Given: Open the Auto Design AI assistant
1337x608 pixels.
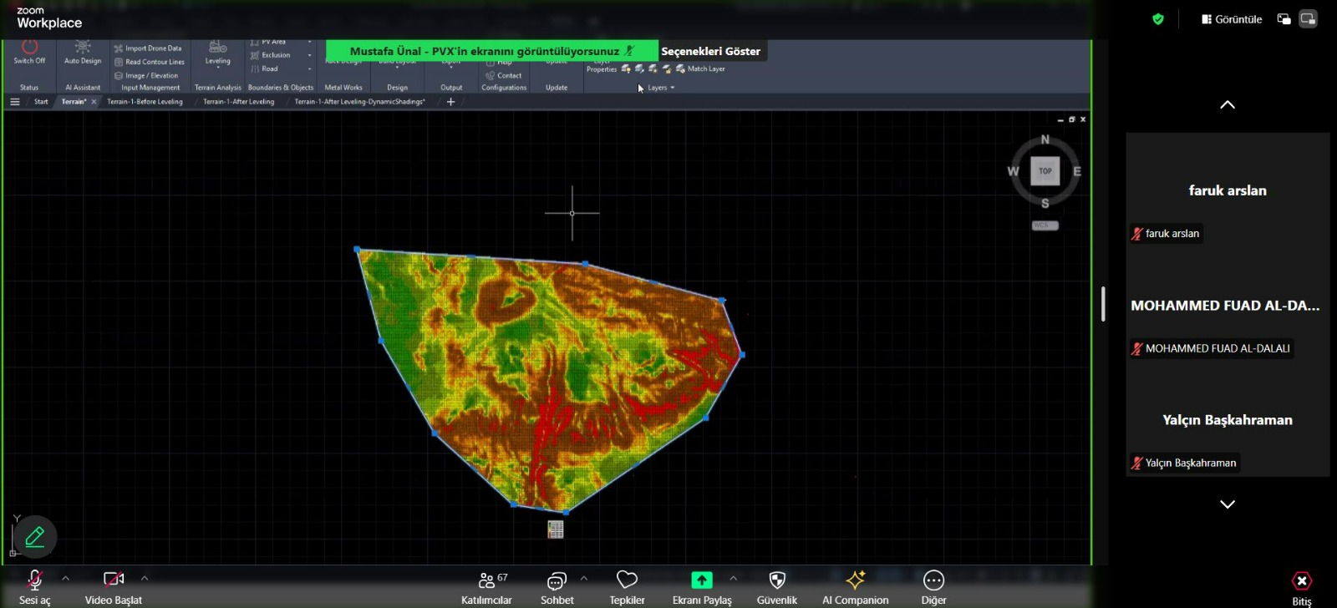Looking at the screenshot, I should [x=83, y=48].
